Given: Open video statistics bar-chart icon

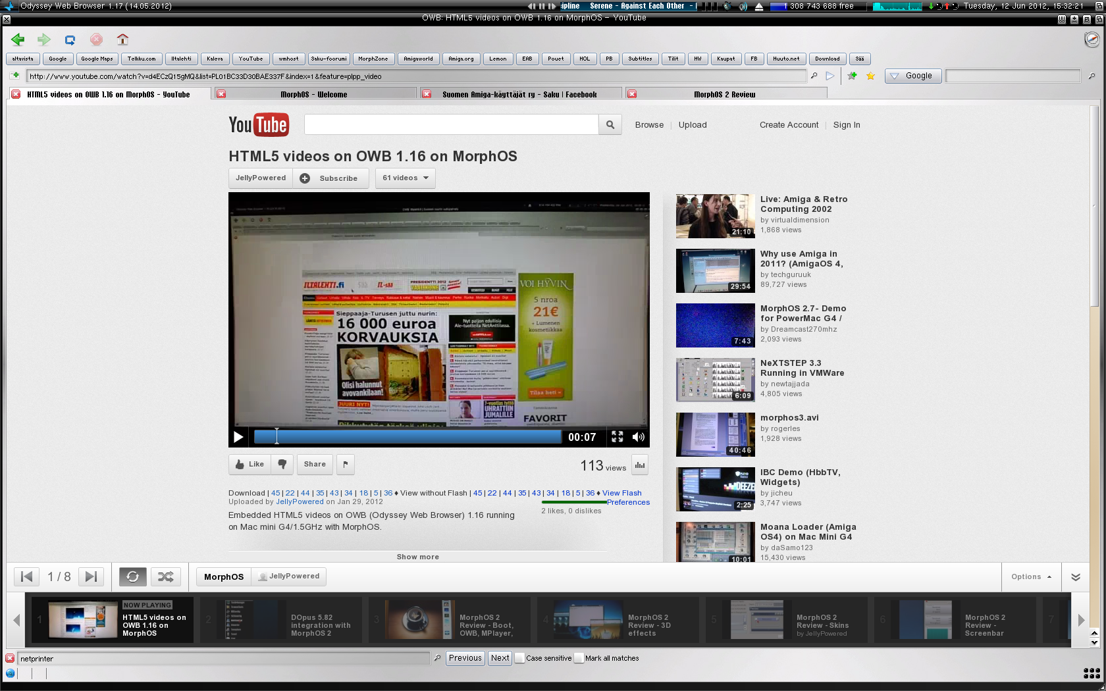Looking at the screenshot, I should coord(639,465).
